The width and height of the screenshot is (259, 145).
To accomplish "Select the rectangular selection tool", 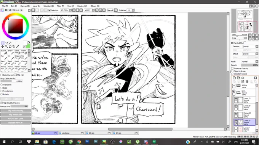I will pos(3,43).
